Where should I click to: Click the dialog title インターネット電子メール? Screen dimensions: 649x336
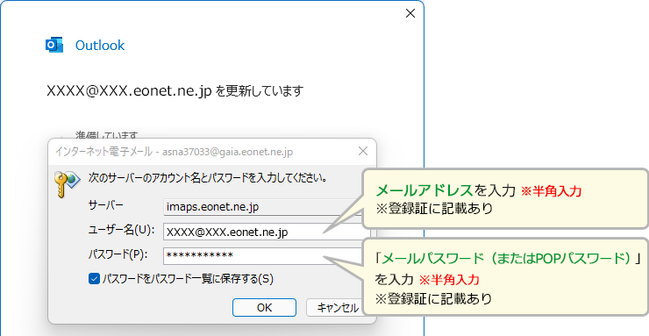[174, 152]
